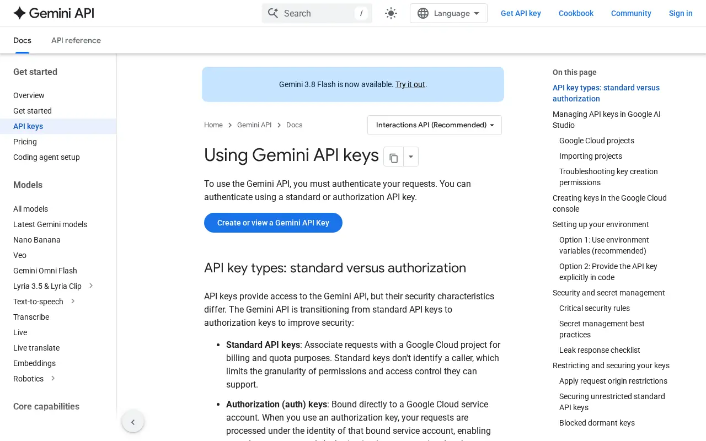Open the Community link
The image size is (706, 441).
(631, 13)
